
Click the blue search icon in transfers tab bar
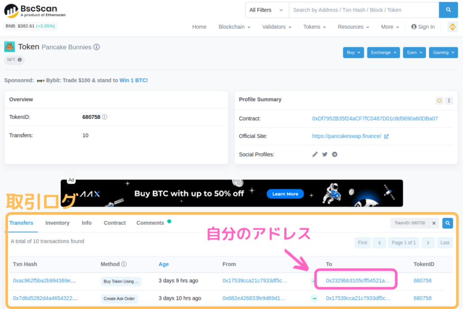(448, 223)
